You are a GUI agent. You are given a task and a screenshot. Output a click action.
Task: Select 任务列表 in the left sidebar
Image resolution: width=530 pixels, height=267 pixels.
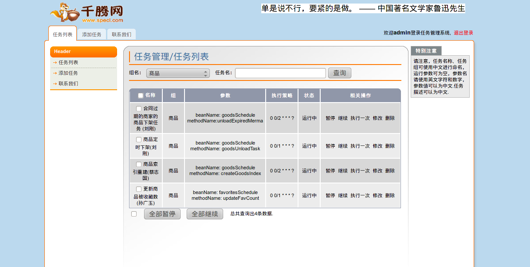68,63
